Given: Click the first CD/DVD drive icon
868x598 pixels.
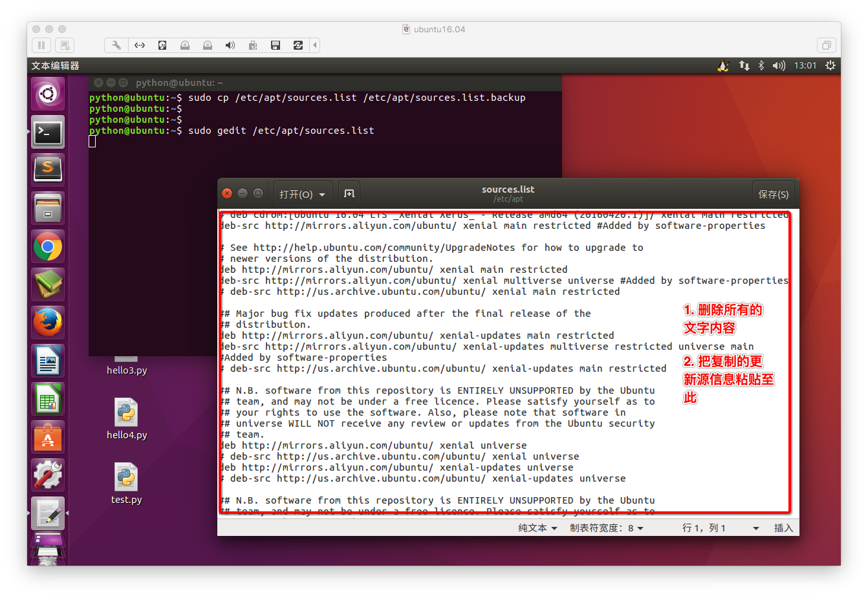Looking at the screenshot, I should pos(185,45).
